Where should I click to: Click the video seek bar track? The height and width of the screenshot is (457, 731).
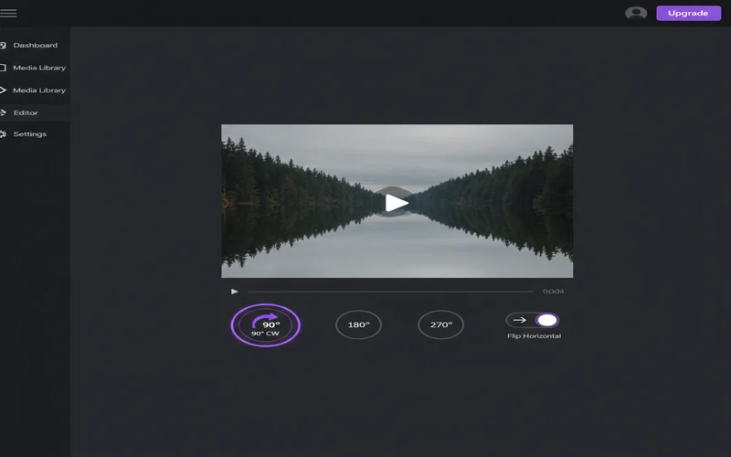pos(390,292)
